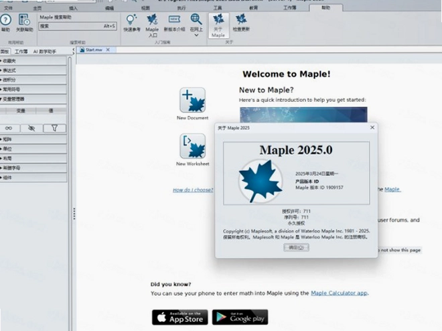Screen dimensions: 442x331
Task: Expand the 布局 palette
Action: click(x=33, y=158)
